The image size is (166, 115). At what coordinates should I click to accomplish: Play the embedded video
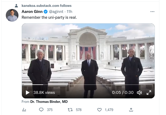[28, 92]
